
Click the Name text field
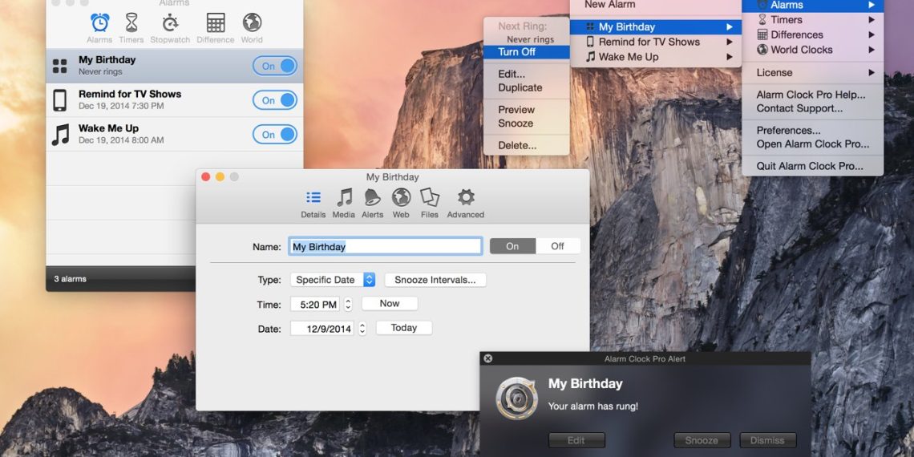385,247
